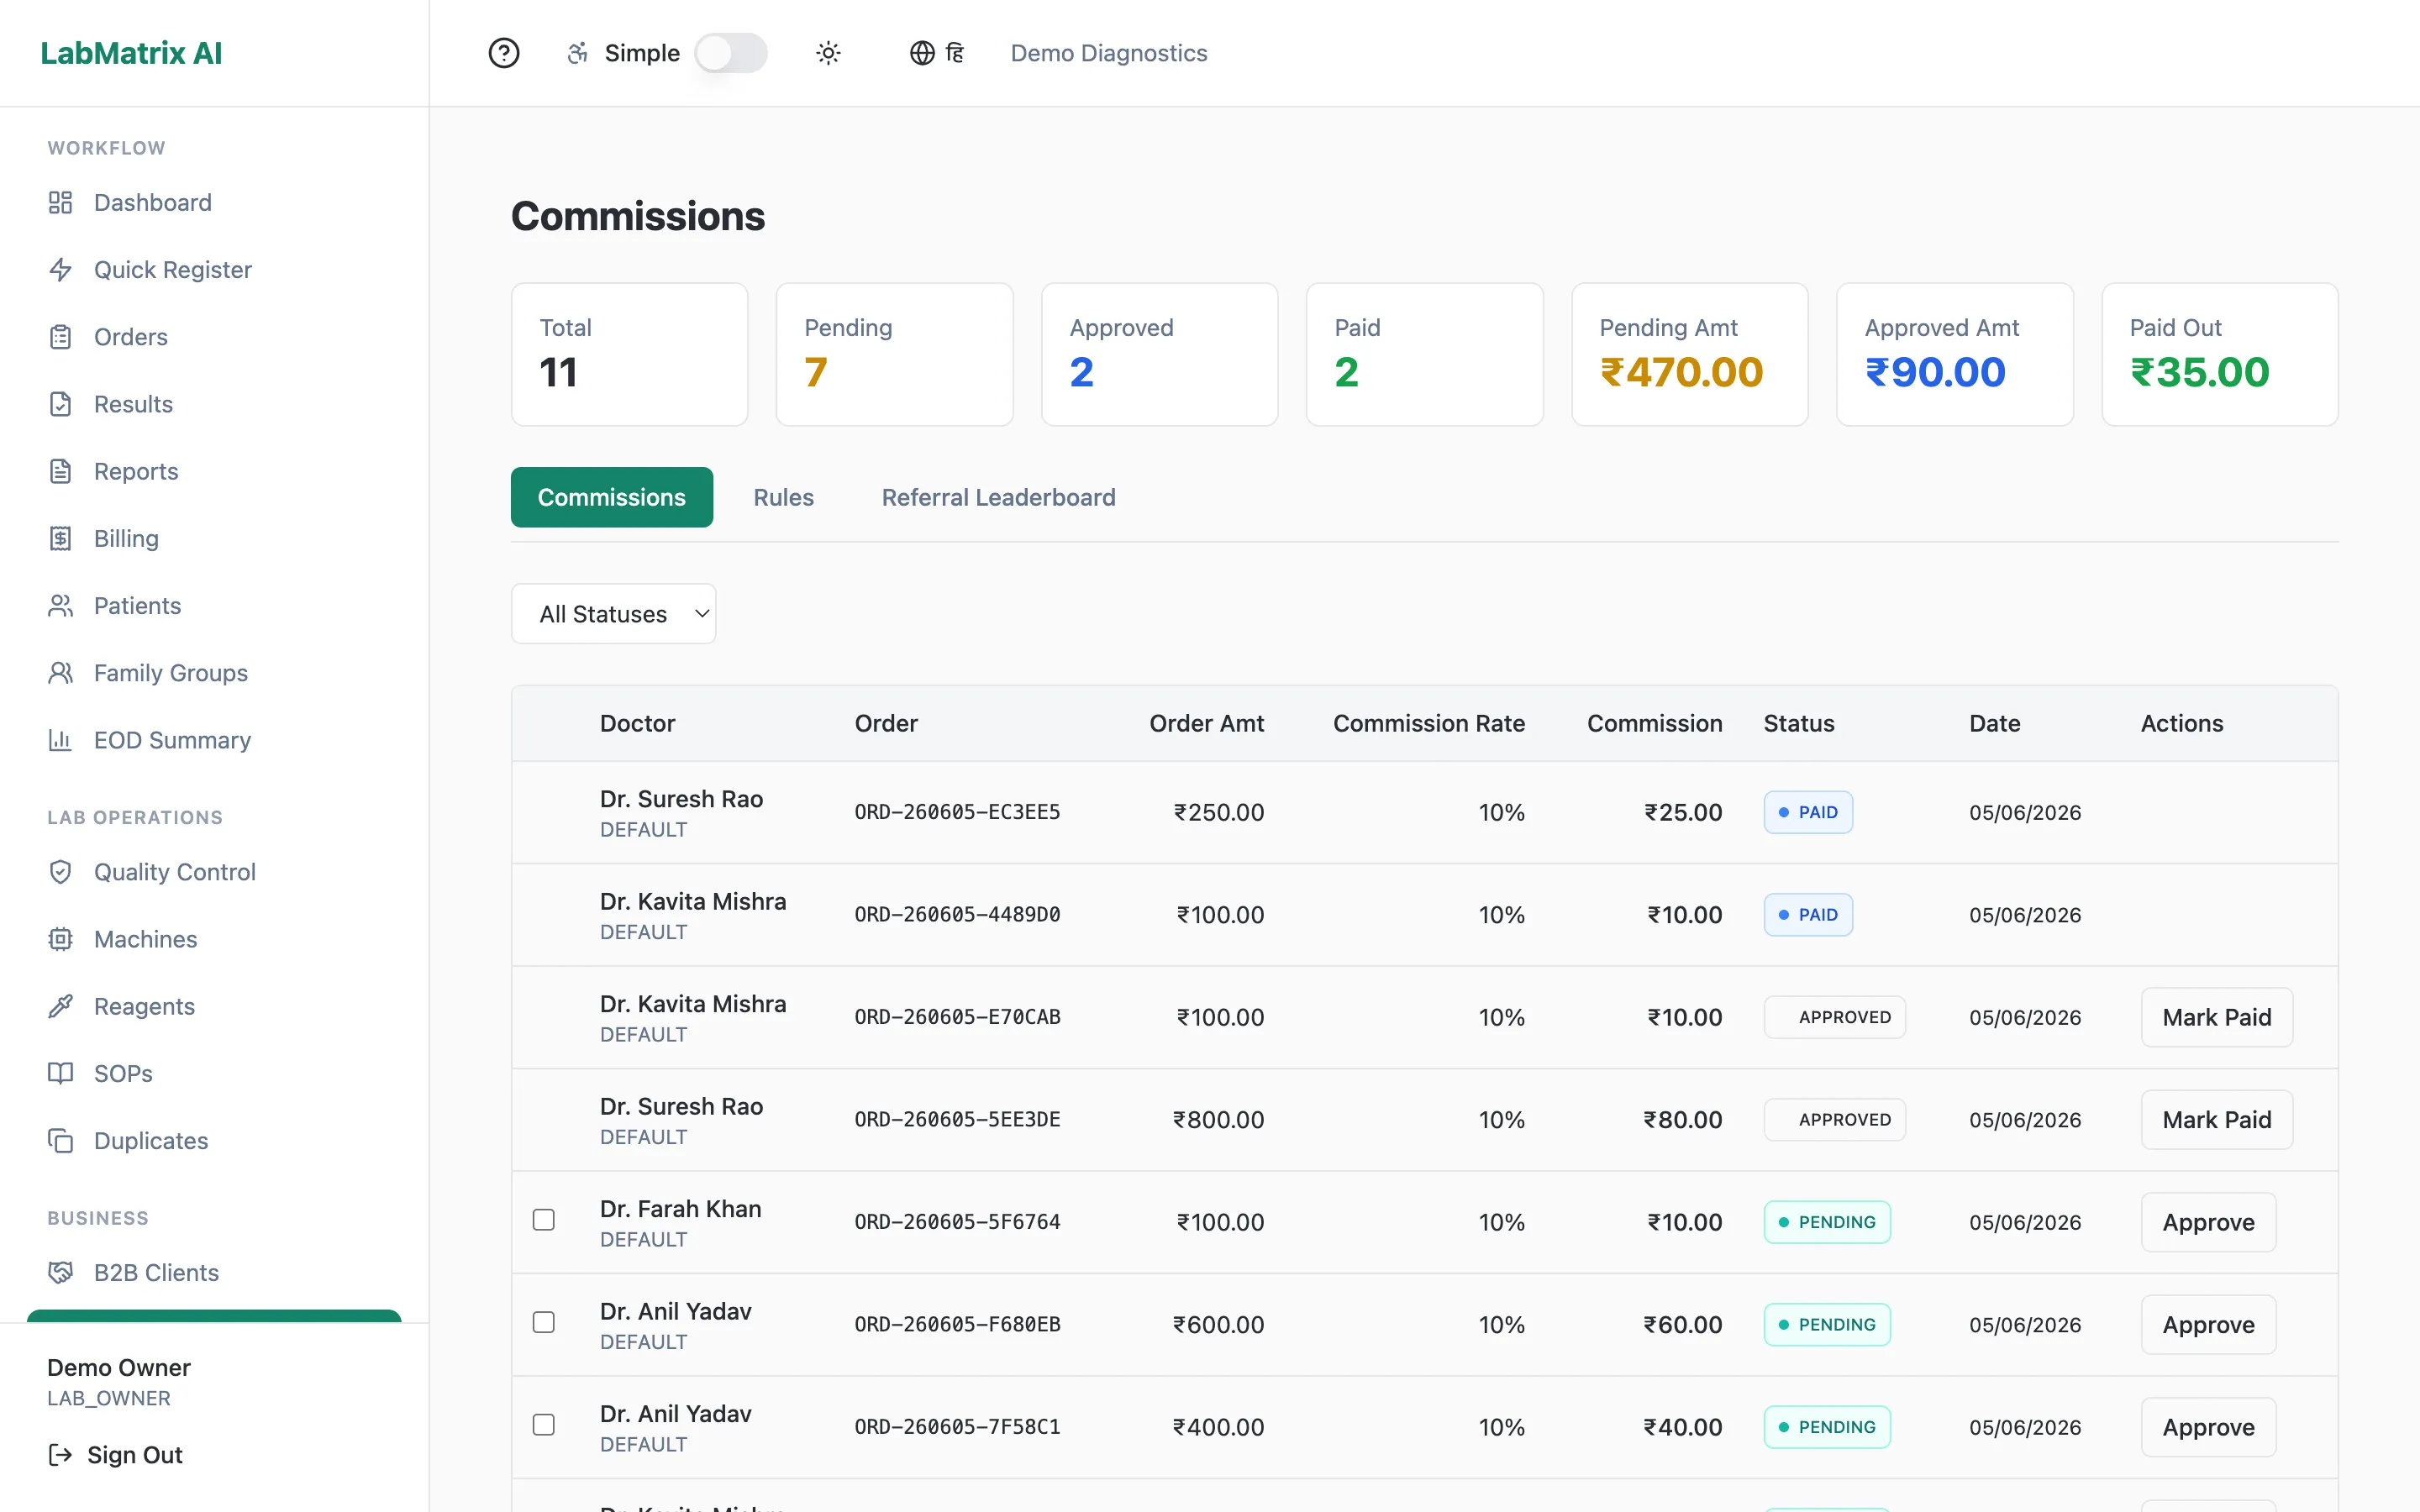Click the Approved Amt ₹90.00 card
This screenshot has height=1512, width=2420.
click(1955, 354)
